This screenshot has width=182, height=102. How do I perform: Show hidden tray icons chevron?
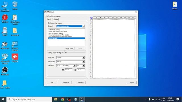click(x=146, y=99)
